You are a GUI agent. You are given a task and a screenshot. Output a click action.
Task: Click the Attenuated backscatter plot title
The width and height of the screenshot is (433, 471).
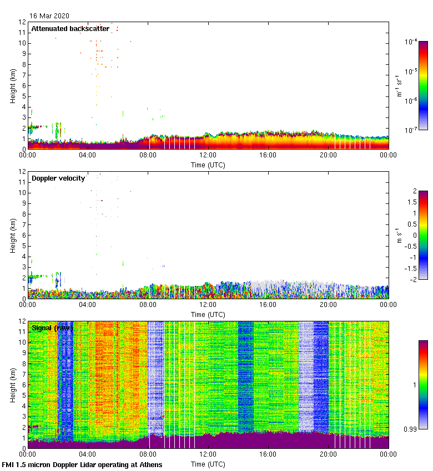click(70, 29)
